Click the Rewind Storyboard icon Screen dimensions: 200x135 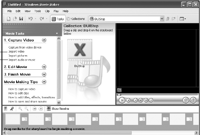pos(34,109)
